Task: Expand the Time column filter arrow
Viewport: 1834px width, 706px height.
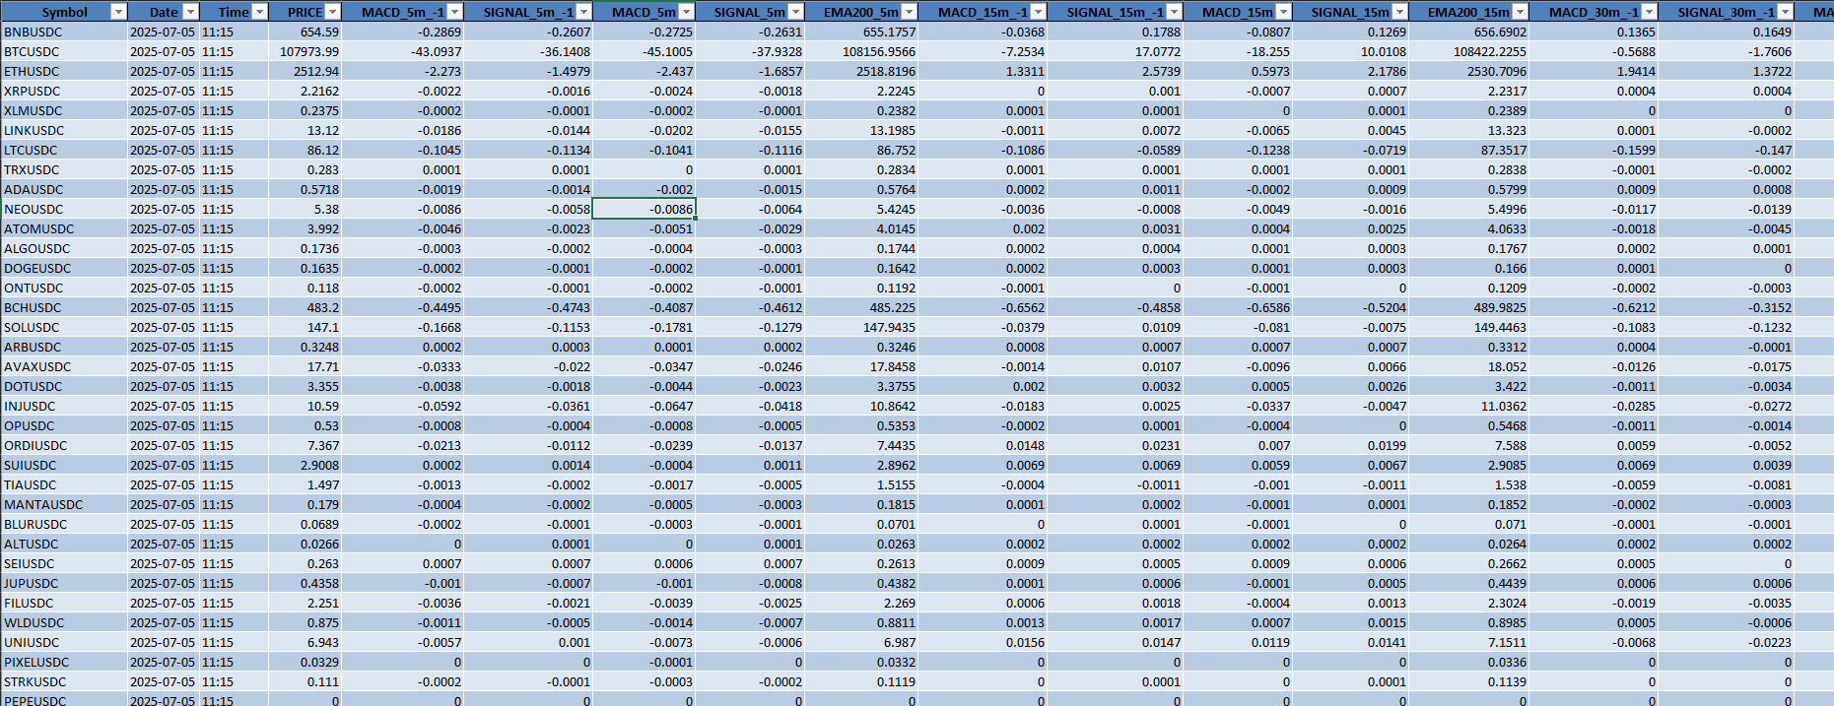Action: coord(259,12)
